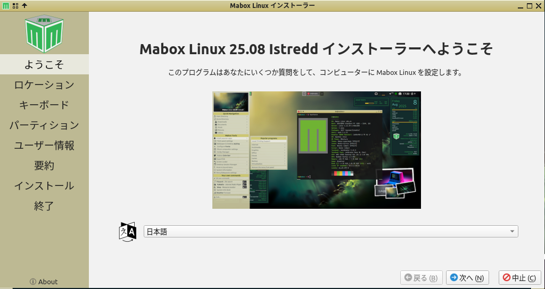Open the 日本語 language dropdown
Screen dimensions: 545x289
pyautogui.click(x=331, y=232)
